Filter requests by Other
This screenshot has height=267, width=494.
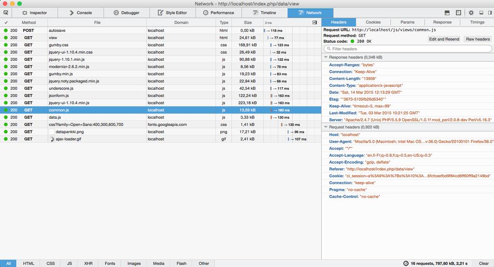point(204,263)
